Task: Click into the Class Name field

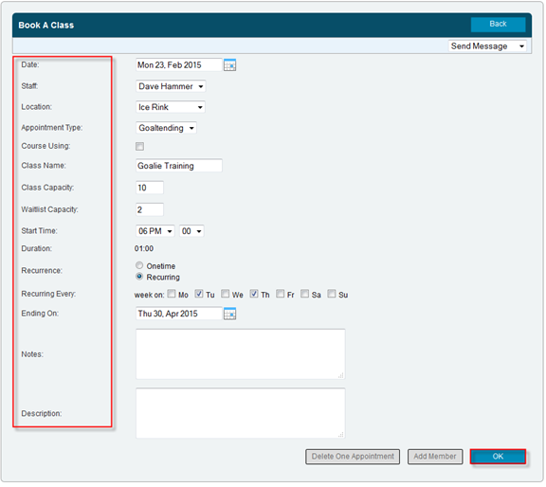Action: pos(178,166)
